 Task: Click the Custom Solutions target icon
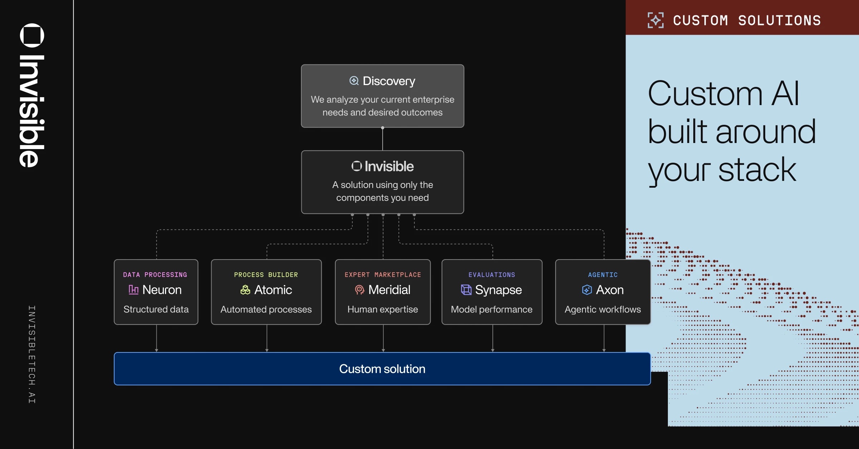click(x=655, y=20)
